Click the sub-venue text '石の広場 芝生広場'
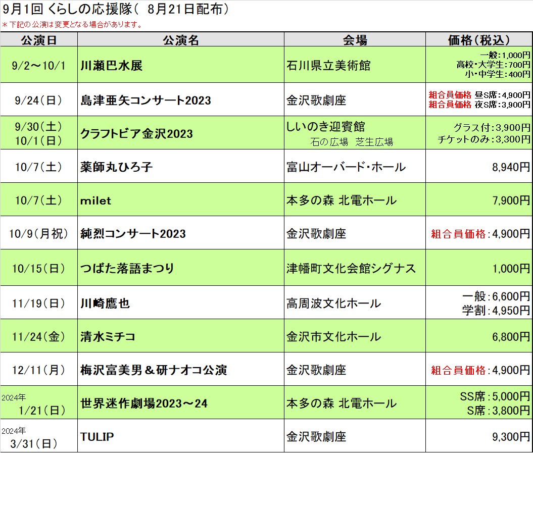 point(352,142)
